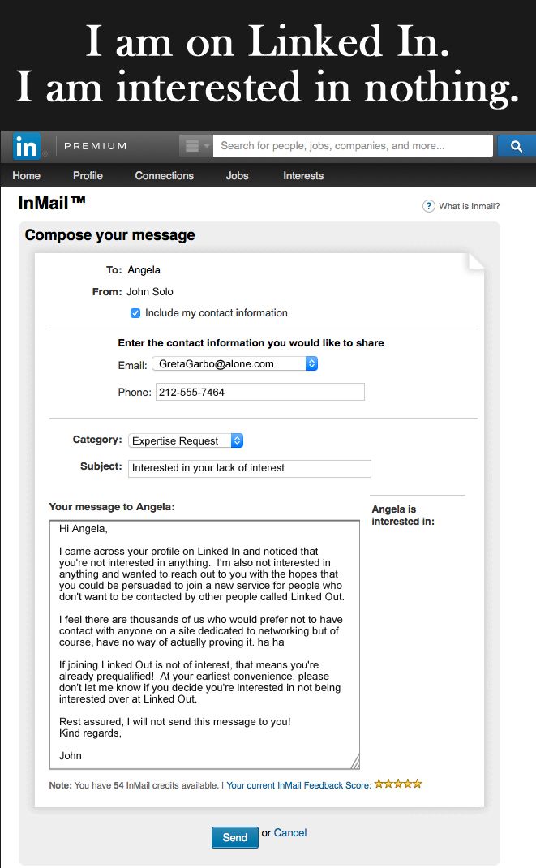536x868 pixels.
Task: Click the recipient name Angela
Action: pyautogui.click(x=144, y=269)
